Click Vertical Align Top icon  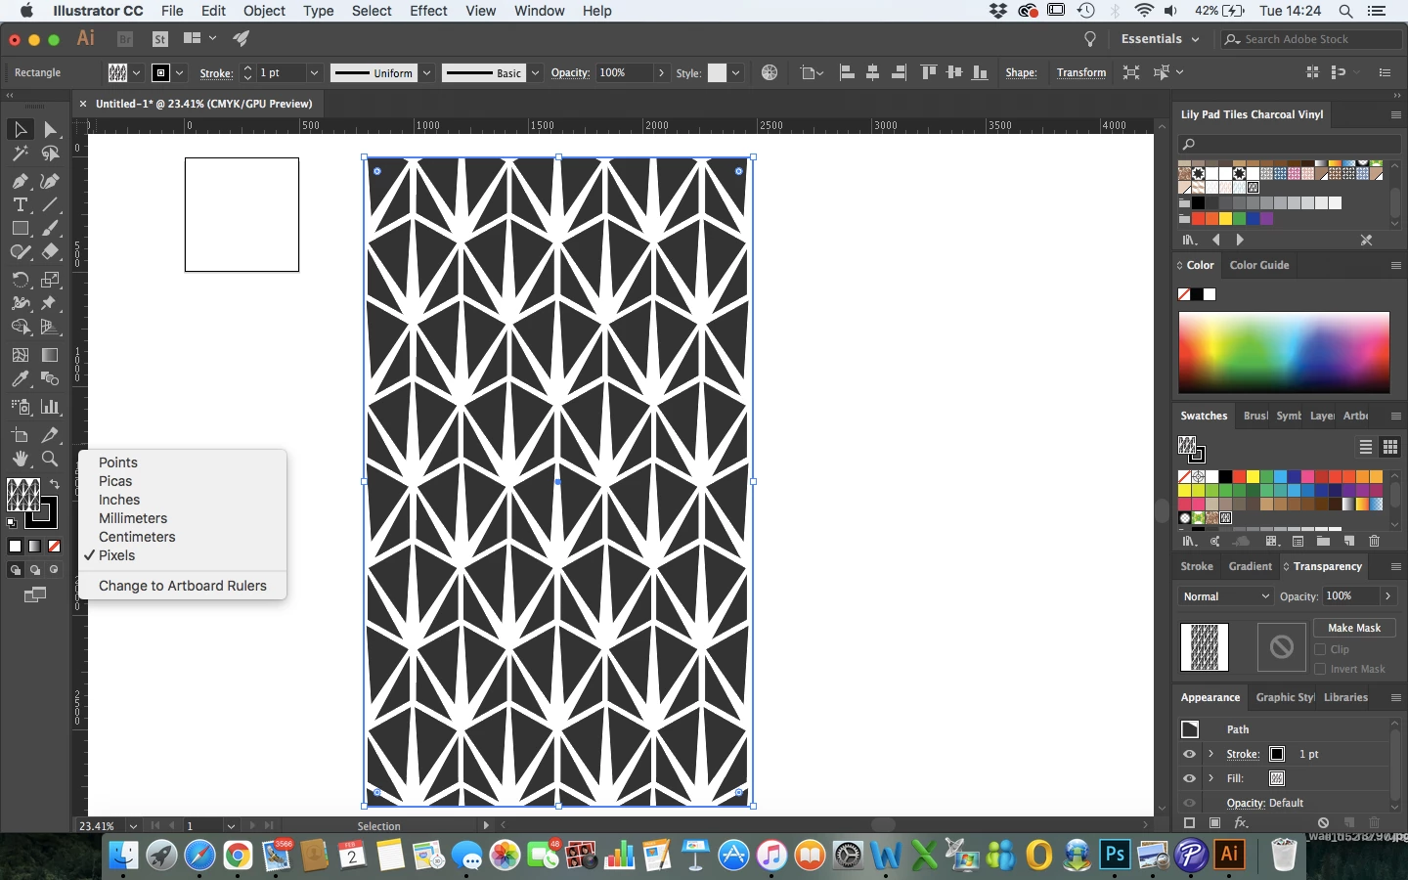pyautogui.click(x=928, y=72)
